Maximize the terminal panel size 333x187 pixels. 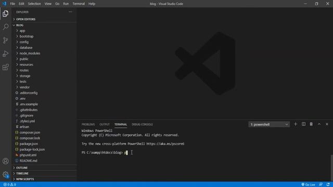pos(319,124)
